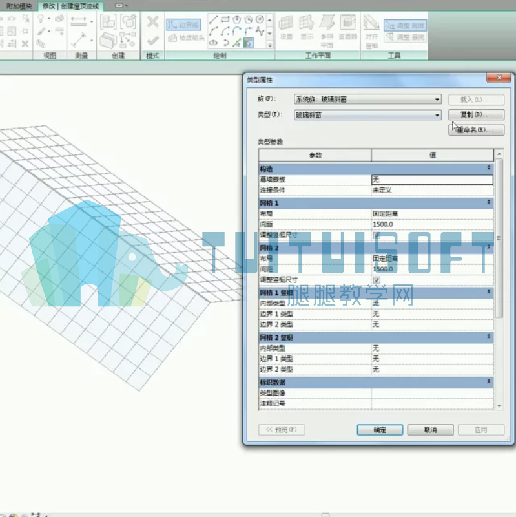516x517 pixels.
Task: Select the Fillet Arc tool
Action: tap(249, 31)
